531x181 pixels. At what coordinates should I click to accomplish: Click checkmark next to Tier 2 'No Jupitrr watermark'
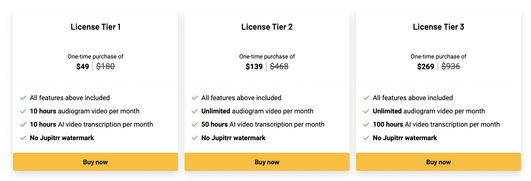[195, 138]
